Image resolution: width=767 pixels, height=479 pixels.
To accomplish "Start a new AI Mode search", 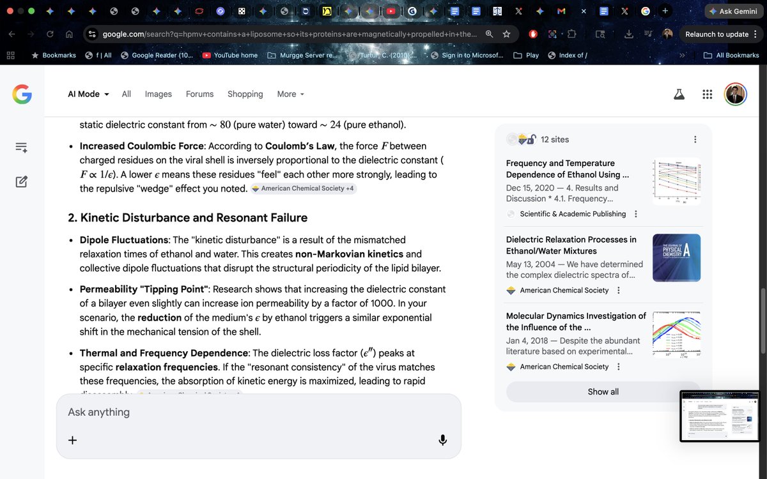I will pyautogui.click(x=21, y=181).
